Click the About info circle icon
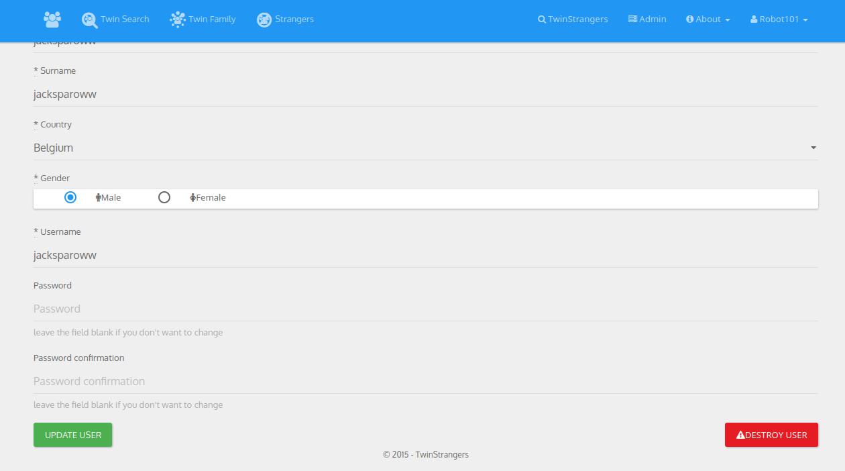 (689, 19)
